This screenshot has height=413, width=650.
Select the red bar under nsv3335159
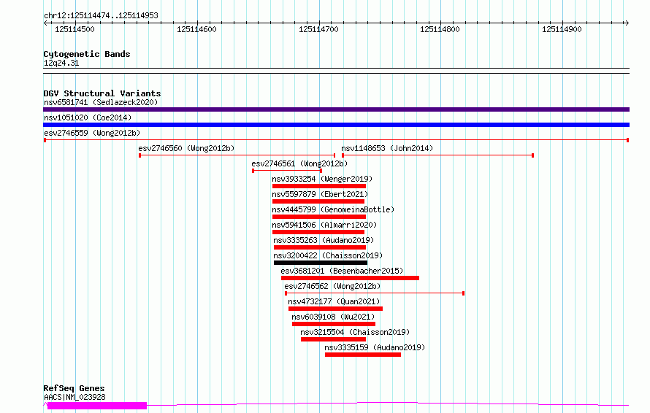pos(363,355)
